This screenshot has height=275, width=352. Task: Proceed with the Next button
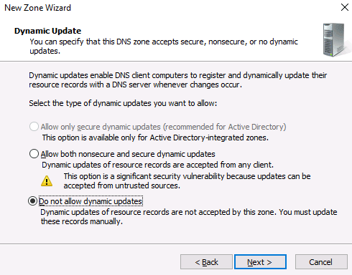coord(260,262)
